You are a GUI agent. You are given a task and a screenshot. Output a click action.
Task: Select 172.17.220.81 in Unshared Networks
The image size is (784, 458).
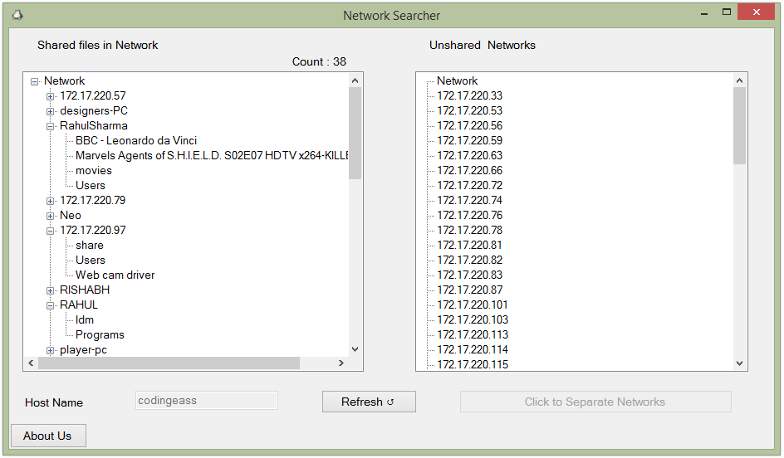tap(469, 246)
